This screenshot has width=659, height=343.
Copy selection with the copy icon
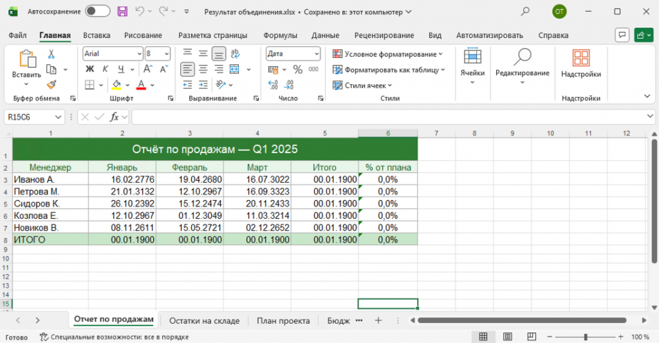[x=51, y=70]
